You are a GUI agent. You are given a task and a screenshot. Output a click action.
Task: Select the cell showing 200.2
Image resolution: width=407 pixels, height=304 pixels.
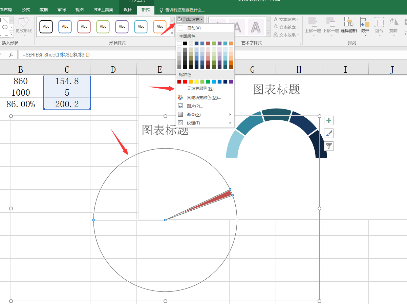click(67, 104)
